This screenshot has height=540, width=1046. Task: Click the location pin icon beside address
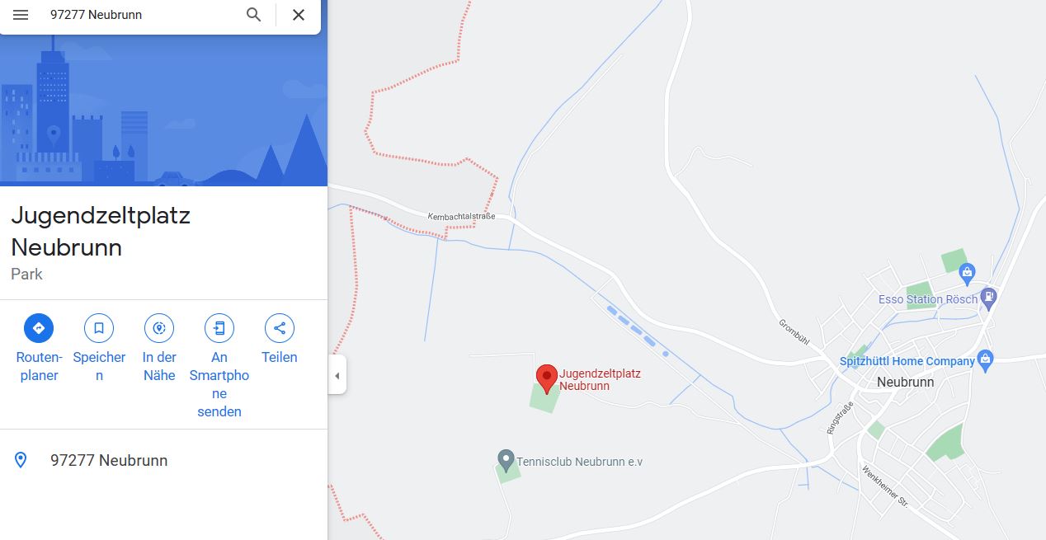click(x=21, y=460)
